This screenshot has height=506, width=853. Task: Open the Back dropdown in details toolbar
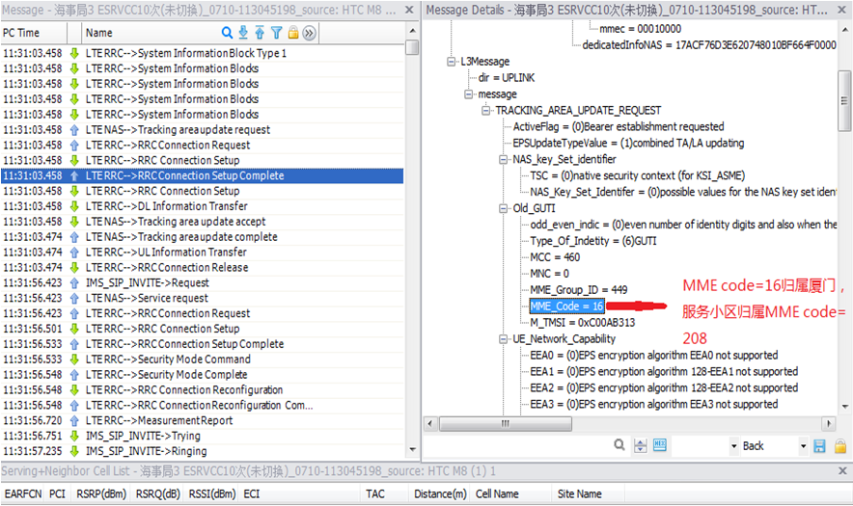click(x=802, y=445)
